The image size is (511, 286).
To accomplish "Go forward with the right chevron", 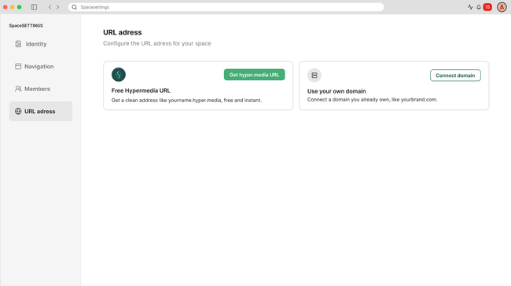I will pos(57,7).
